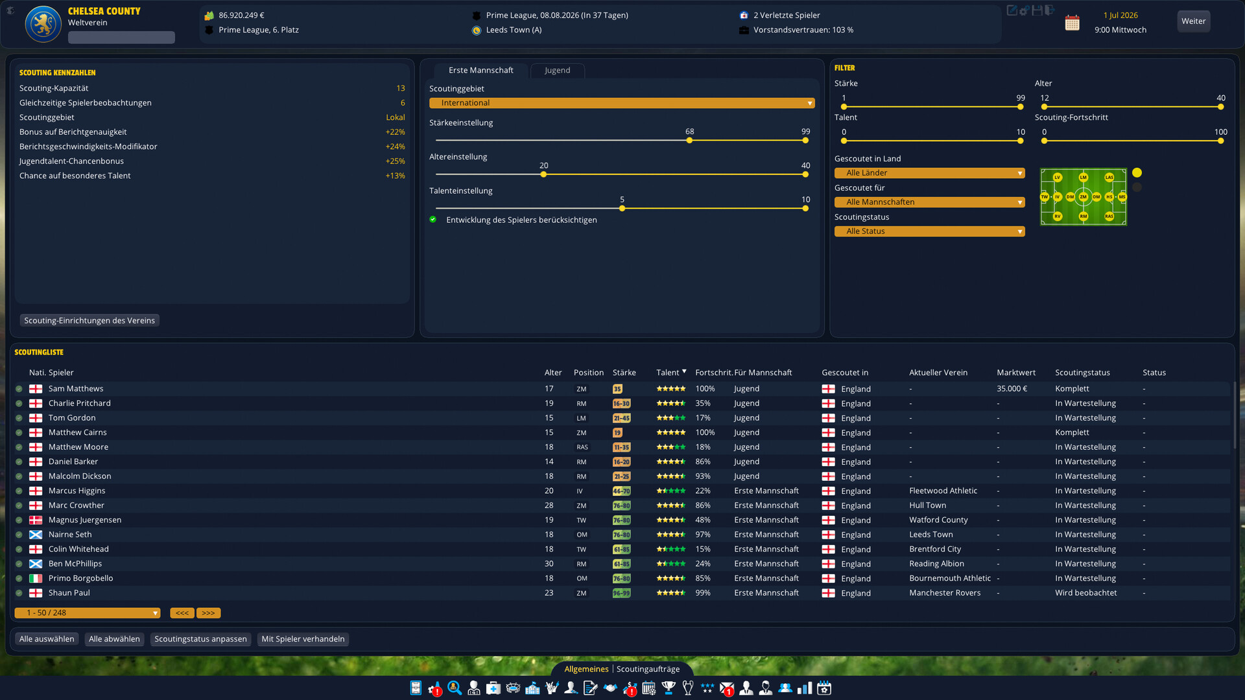Expand the 'Alle Länder' dropdown
Screen dimensions: 1245x700
(929, 173)
